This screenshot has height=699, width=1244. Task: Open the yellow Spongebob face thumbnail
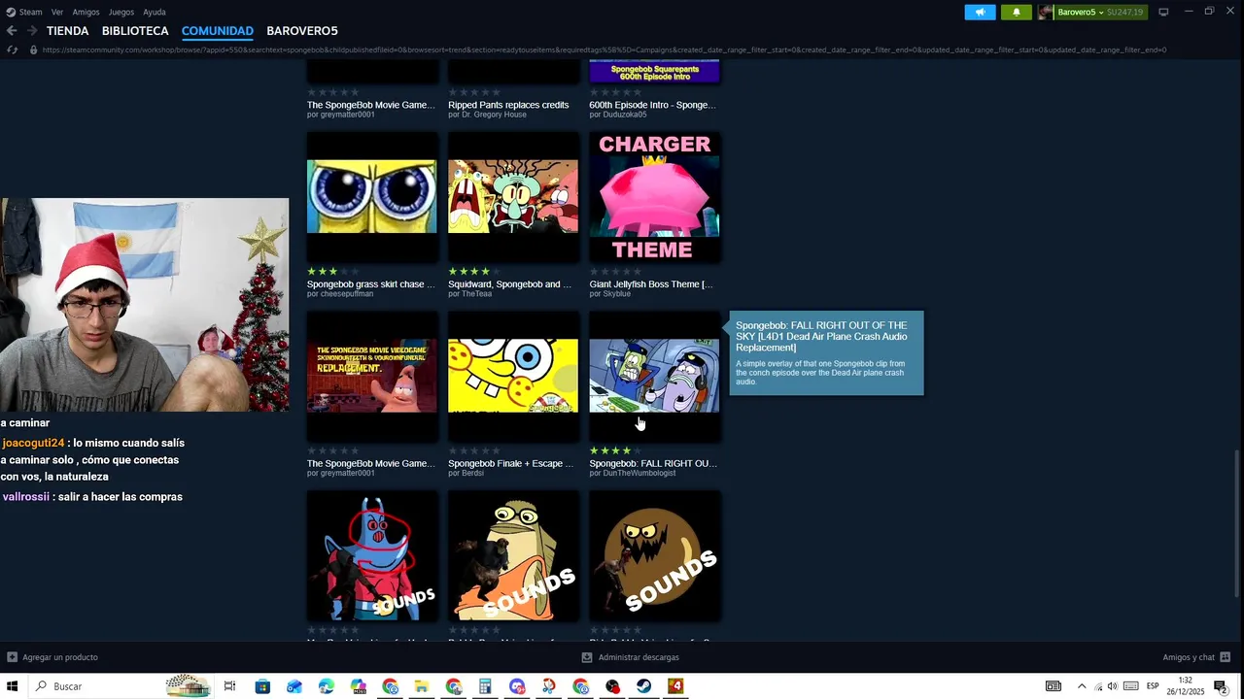point(513,376)
